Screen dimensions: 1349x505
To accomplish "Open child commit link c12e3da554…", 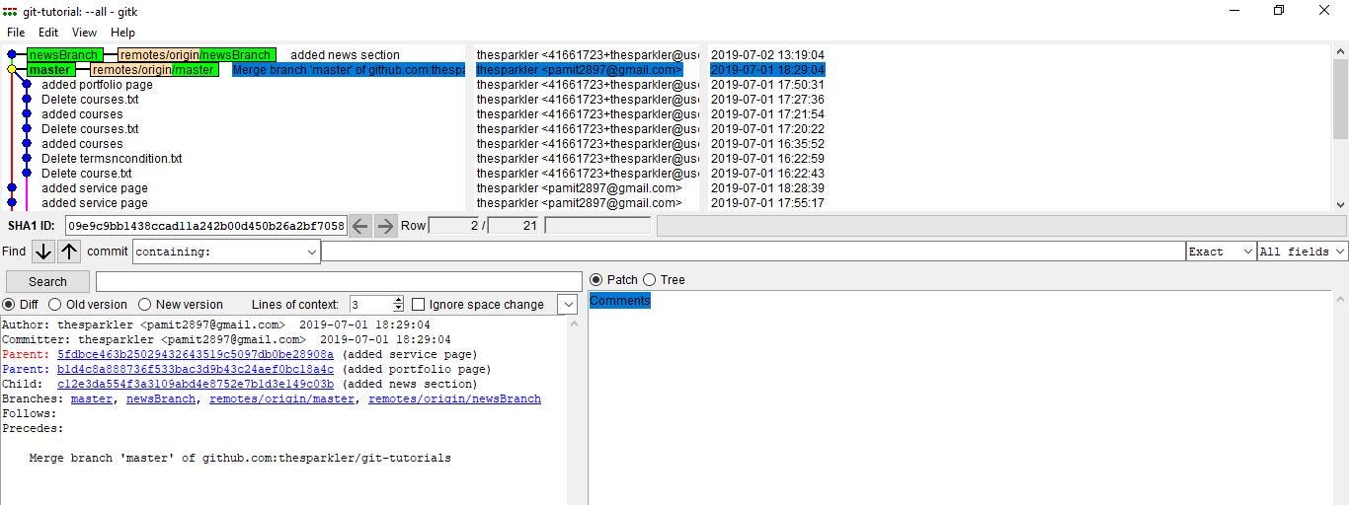I will coord(196,384).
